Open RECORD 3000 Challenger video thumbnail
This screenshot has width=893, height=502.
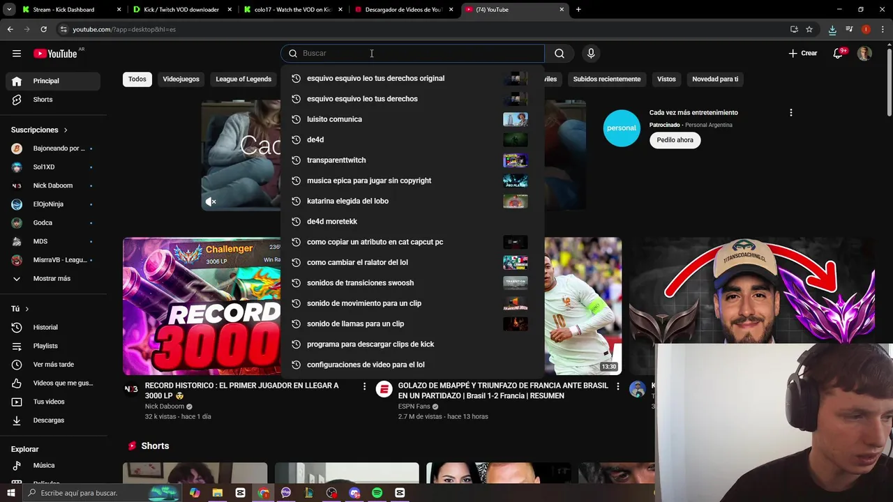coord(202,307)
